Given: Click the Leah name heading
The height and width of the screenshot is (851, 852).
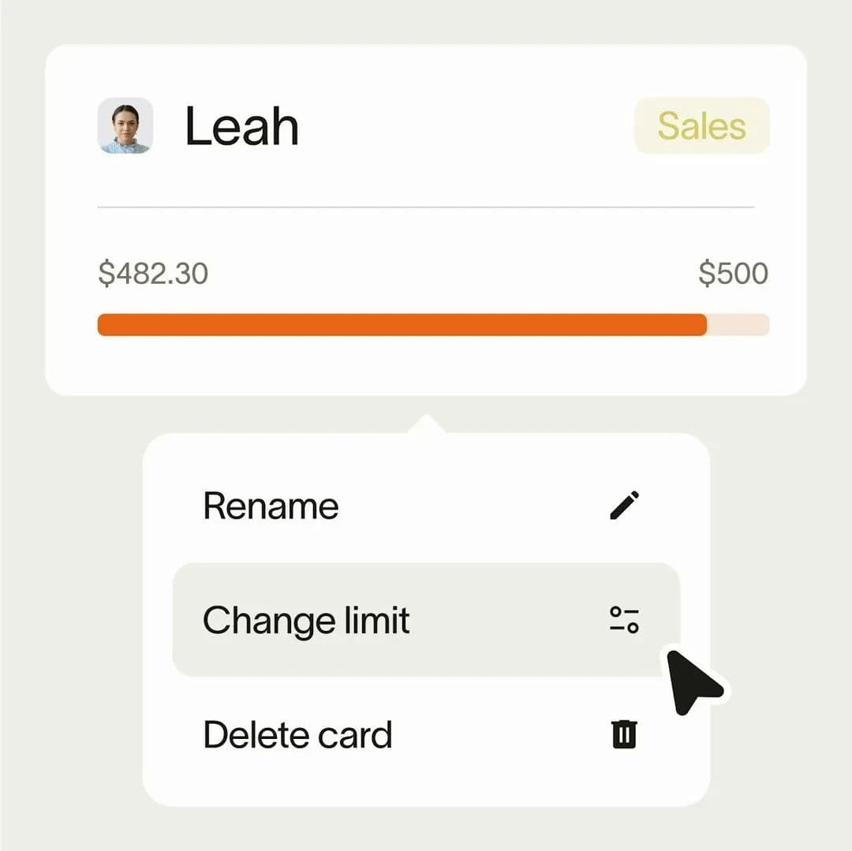Looking at the screenshot, I should point(240,125).
